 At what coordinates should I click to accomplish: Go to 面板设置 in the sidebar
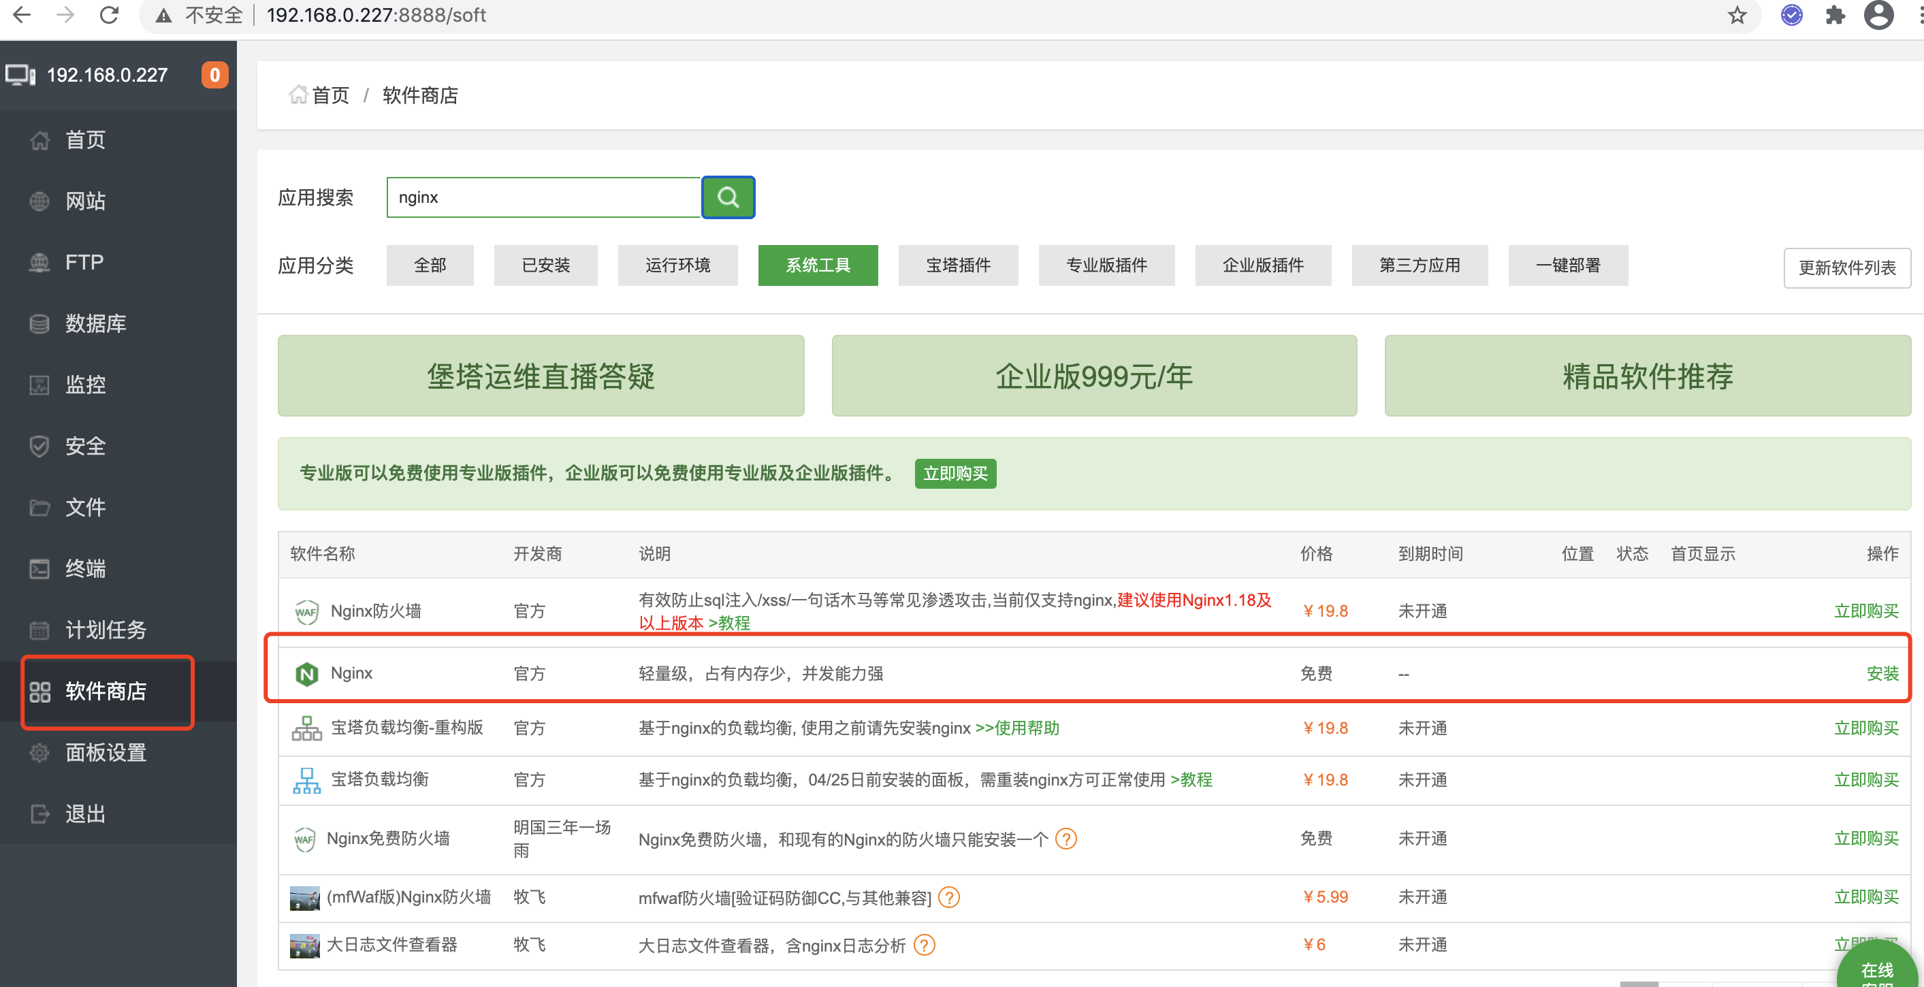(106, 753)
